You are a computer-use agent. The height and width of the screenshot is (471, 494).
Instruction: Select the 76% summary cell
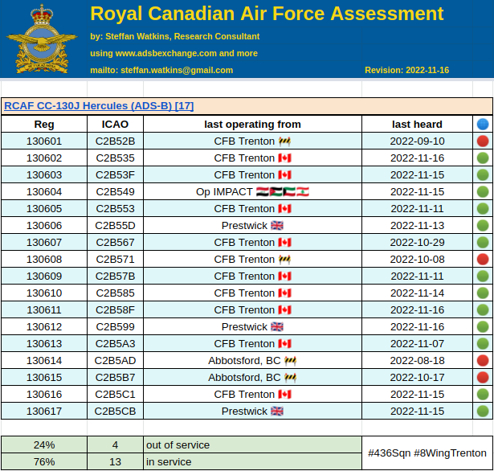(x=44, y=461)
